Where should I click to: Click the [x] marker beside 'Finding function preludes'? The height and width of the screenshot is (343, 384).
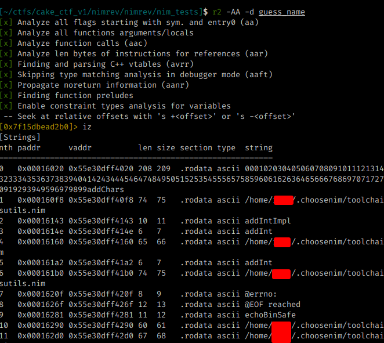tap(7, 96)
